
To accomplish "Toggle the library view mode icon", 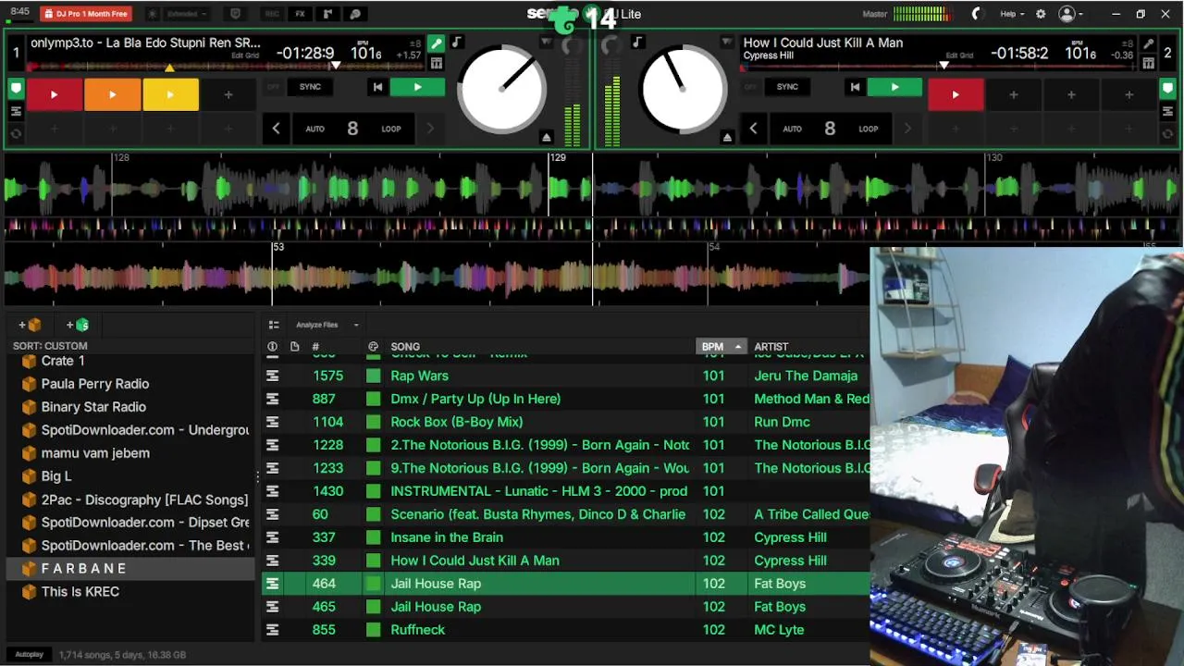I will [x=274, y=325].
